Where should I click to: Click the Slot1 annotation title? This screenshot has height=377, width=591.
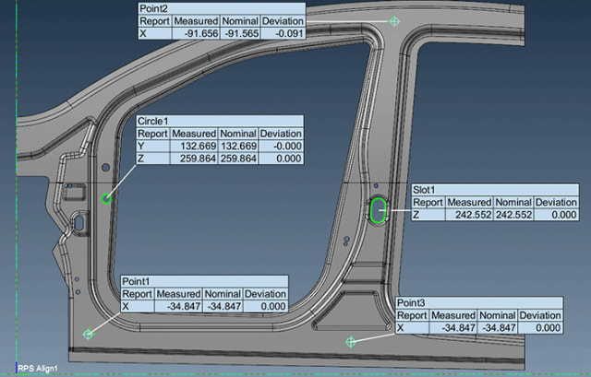pos(426,190)
